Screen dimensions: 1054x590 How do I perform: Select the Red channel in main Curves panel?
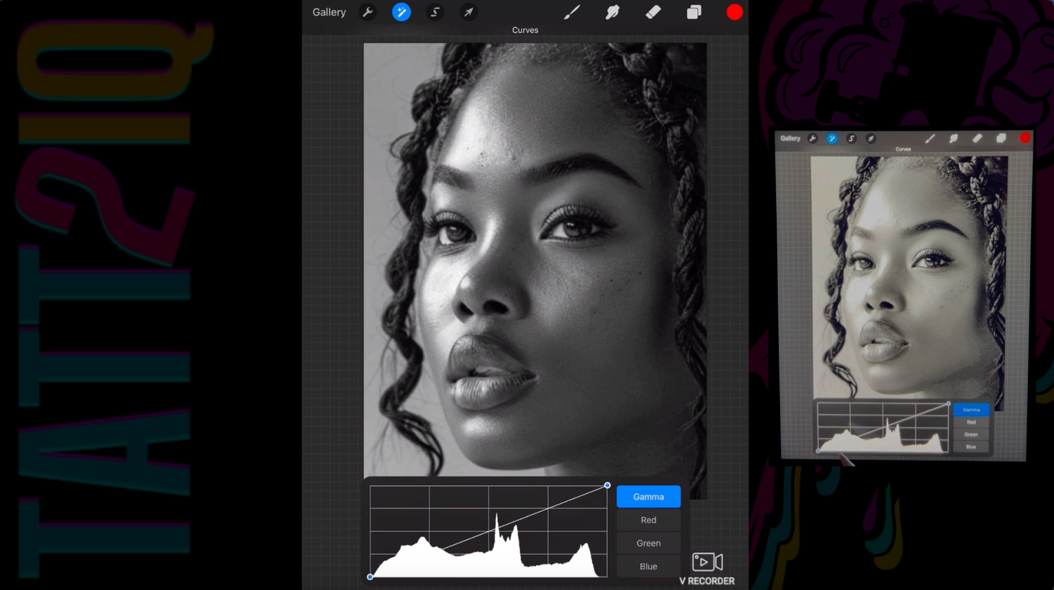click(x=649, y=520)
